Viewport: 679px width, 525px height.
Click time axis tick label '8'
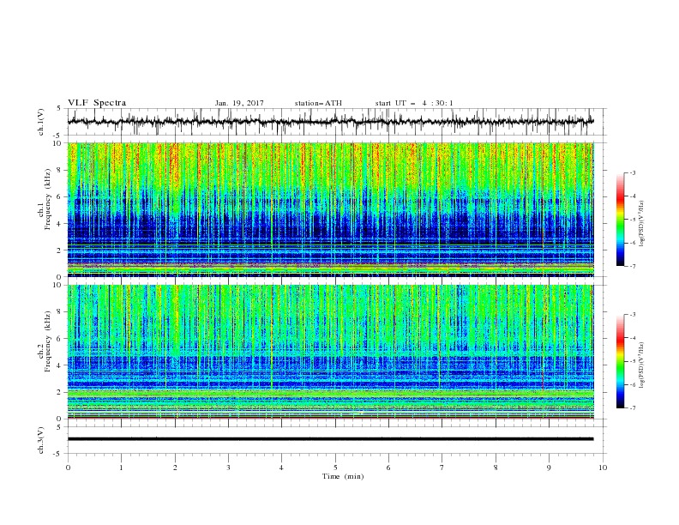[x=496, y=468]
